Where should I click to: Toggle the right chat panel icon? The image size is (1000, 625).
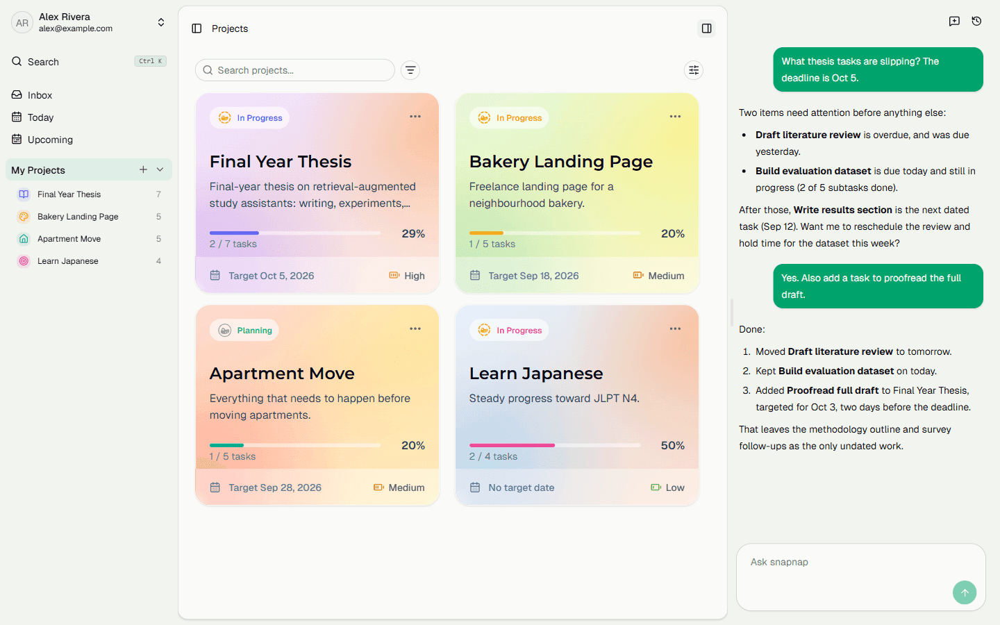[706, 28]
